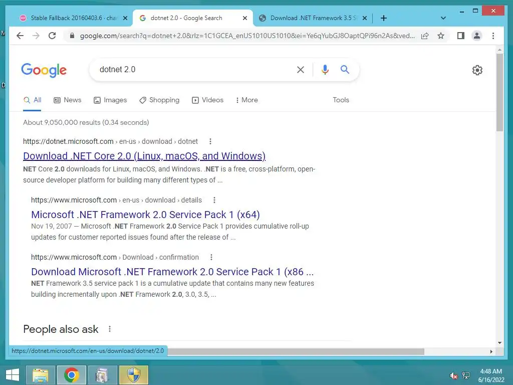
Task: Click the Chrome taskbar icon
Action: (x=71, y=375)
